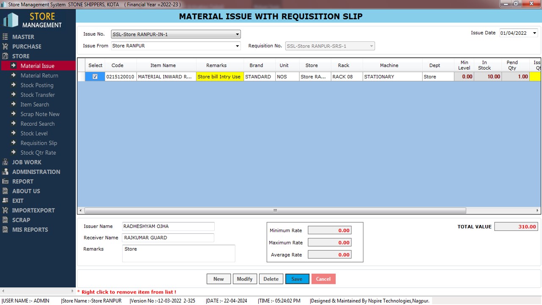This screenshot has width=542, height=305.
Task: Uncheck the Select checkbox for item 0215120010
Action: [x=95, y=77]
